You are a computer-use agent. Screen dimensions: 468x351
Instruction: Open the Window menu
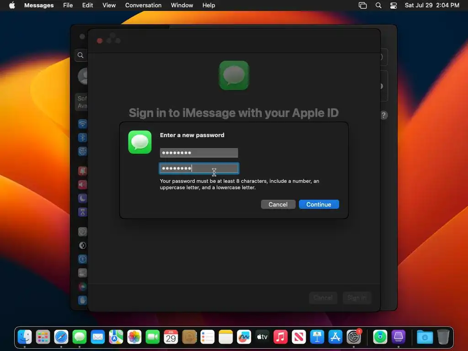point(182,5)
